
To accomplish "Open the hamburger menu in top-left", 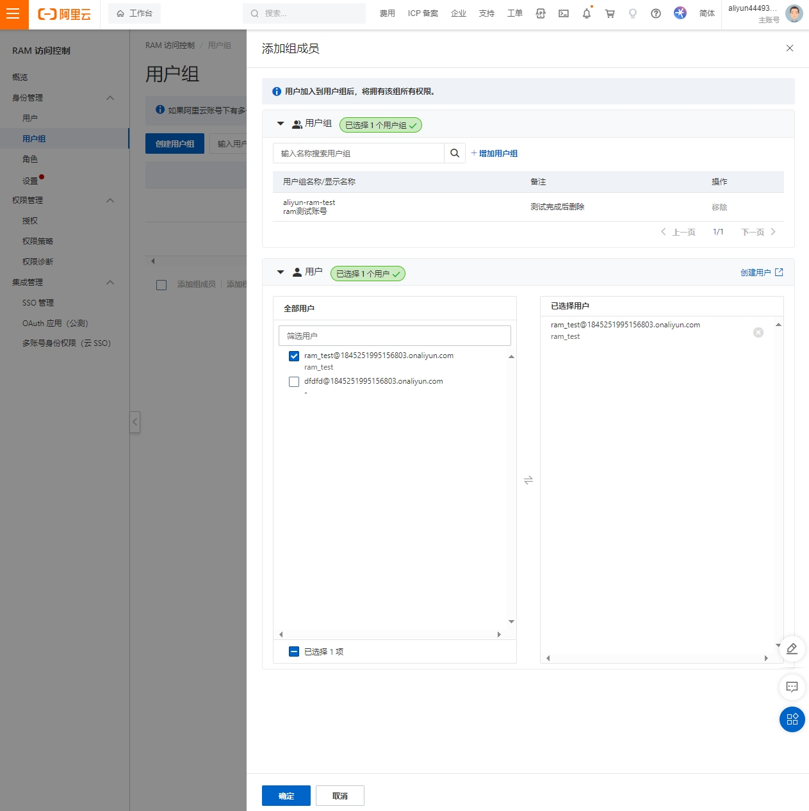I will (13, 14).
